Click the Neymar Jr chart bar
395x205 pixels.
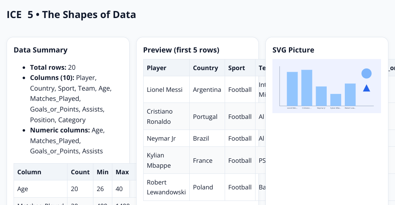coord(321,96)
